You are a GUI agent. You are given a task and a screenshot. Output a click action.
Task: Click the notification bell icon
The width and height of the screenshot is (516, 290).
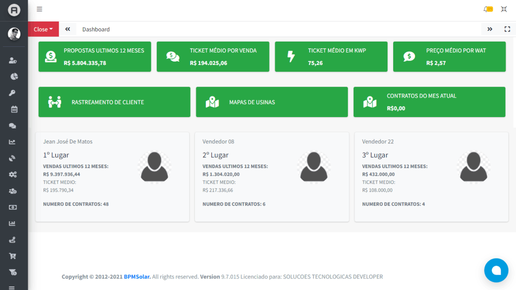tap(487, 9)
